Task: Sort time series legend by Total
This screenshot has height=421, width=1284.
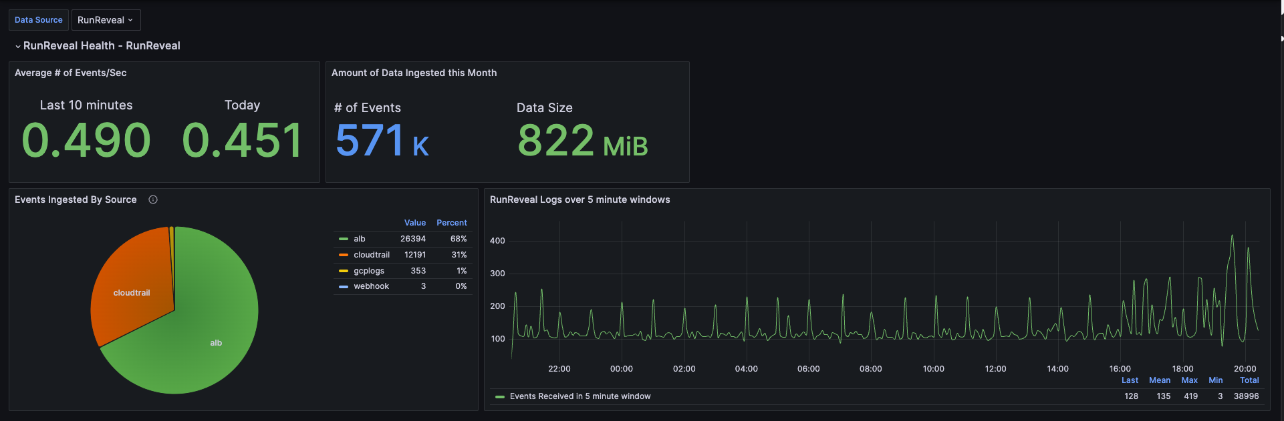Action: coord(1249,380)
